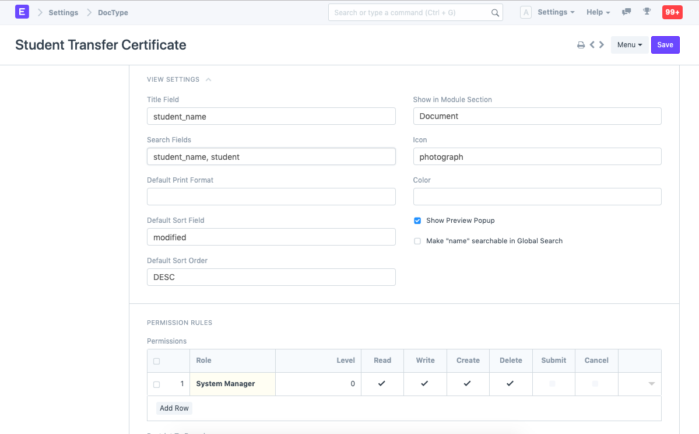Open the 99+ notifications badge
The width and height of the screenshot is (699, 434).
click(672, 12)
